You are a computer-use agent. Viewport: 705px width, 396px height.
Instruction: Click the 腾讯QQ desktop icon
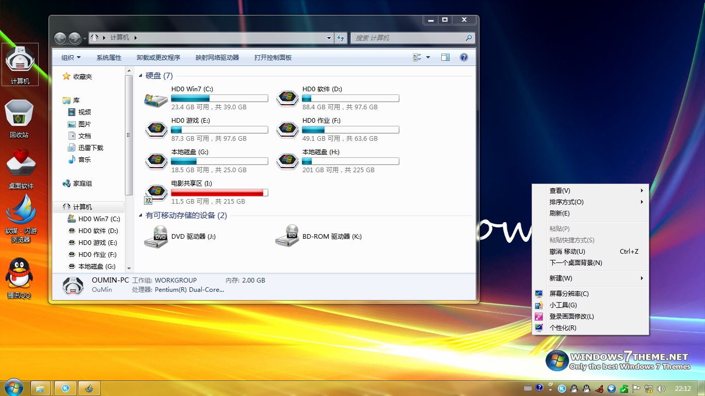[19, 278]
